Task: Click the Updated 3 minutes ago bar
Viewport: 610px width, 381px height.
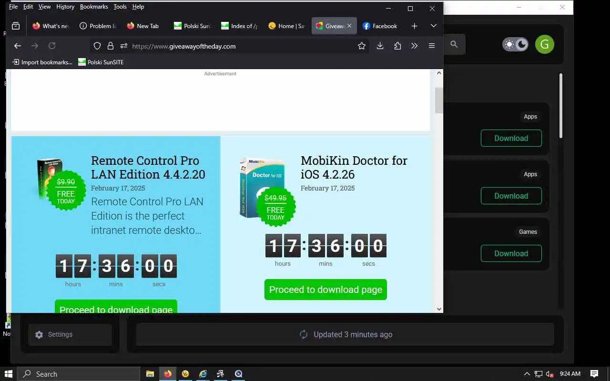Action: pos(345,334)
